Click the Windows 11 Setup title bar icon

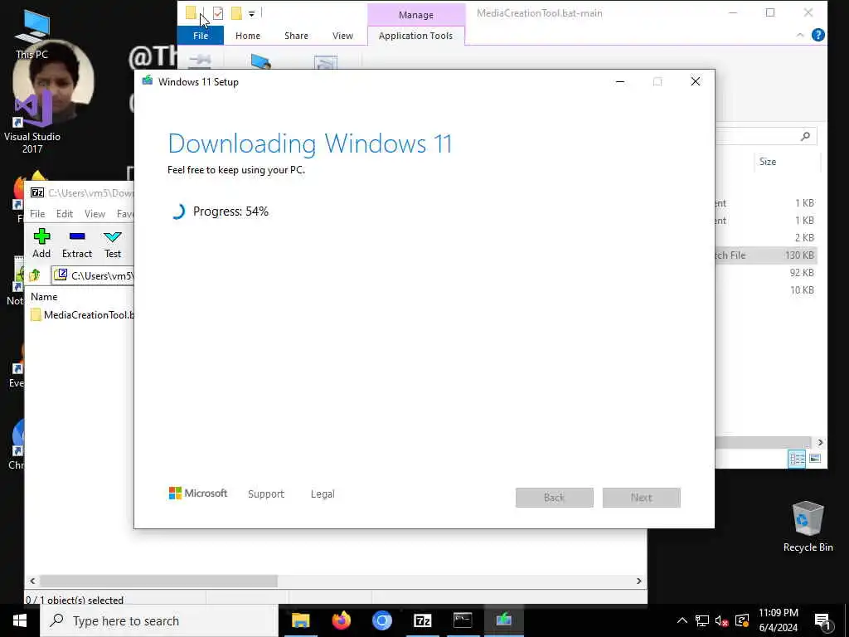[x=148, y=81]
